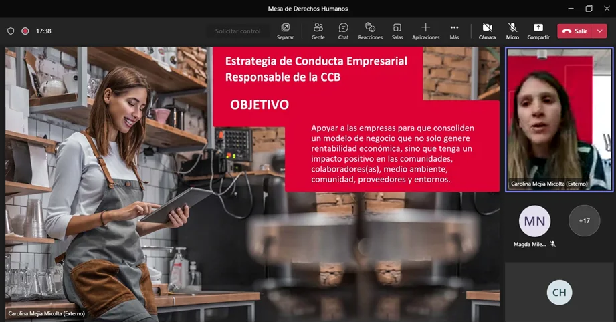Click the Solicitar control button

point(237,31)
